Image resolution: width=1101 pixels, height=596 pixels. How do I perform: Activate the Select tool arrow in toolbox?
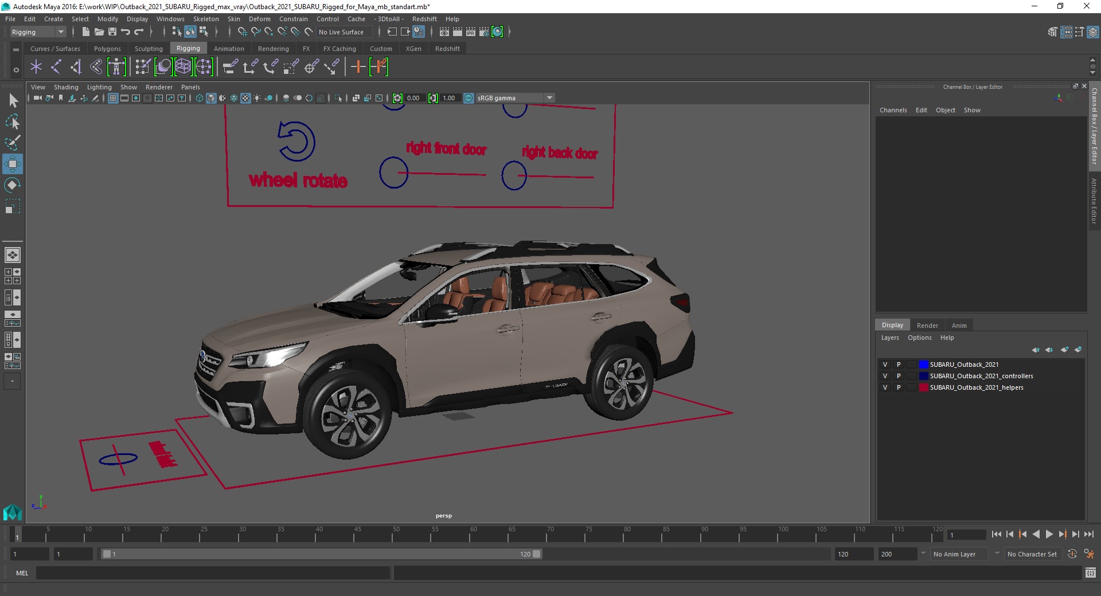[13, 101]
